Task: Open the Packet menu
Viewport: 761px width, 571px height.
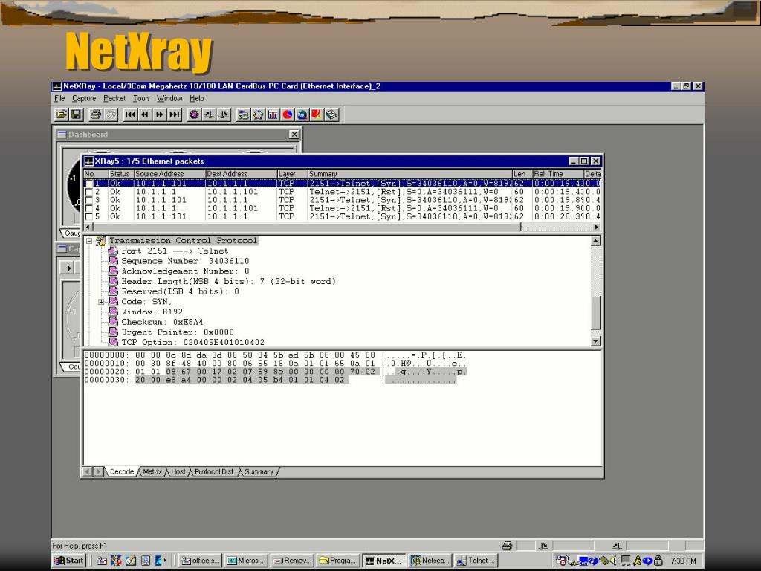Action: pos(114,99)
